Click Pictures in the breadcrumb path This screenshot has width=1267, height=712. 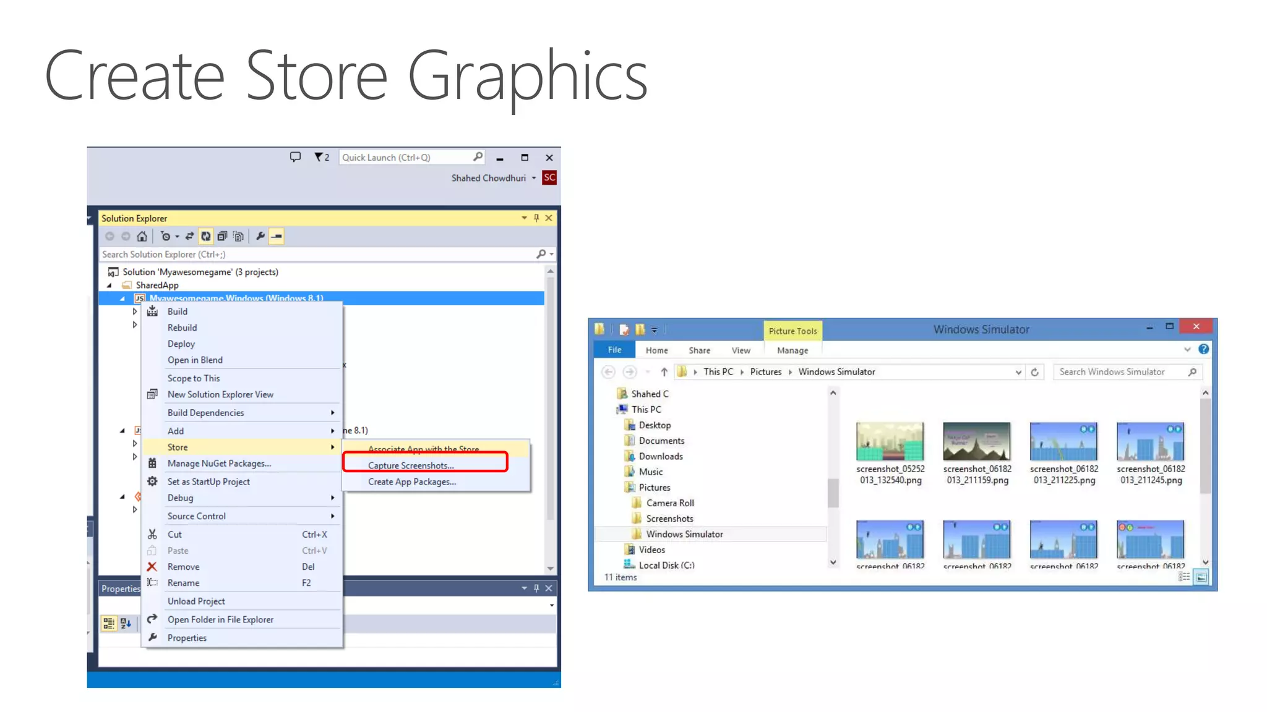point(765,372)
